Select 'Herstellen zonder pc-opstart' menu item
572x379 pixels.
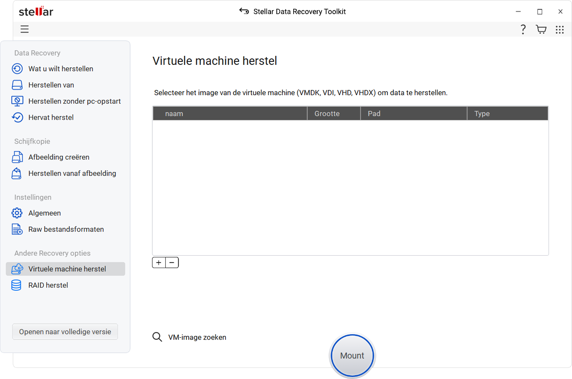[x=75, y=101]
